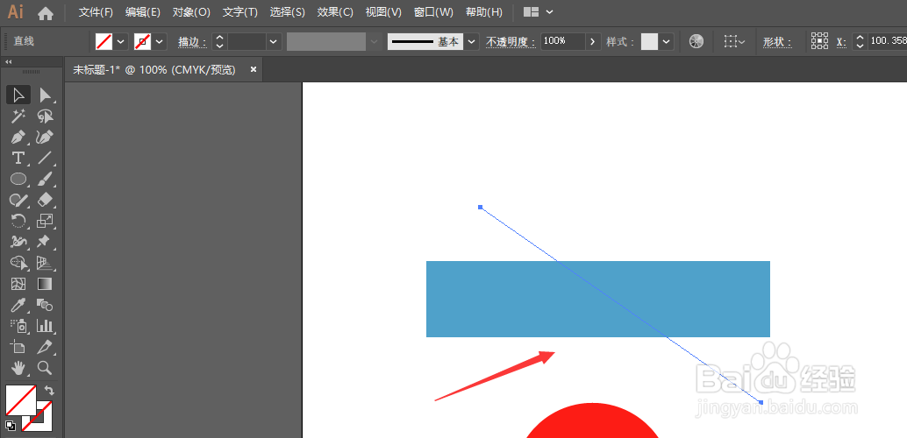Image resolution: width=907 pixels, height=438 pixels.
Task: Expand the opacity slider arrow
Action: click(x=593, y=41)
